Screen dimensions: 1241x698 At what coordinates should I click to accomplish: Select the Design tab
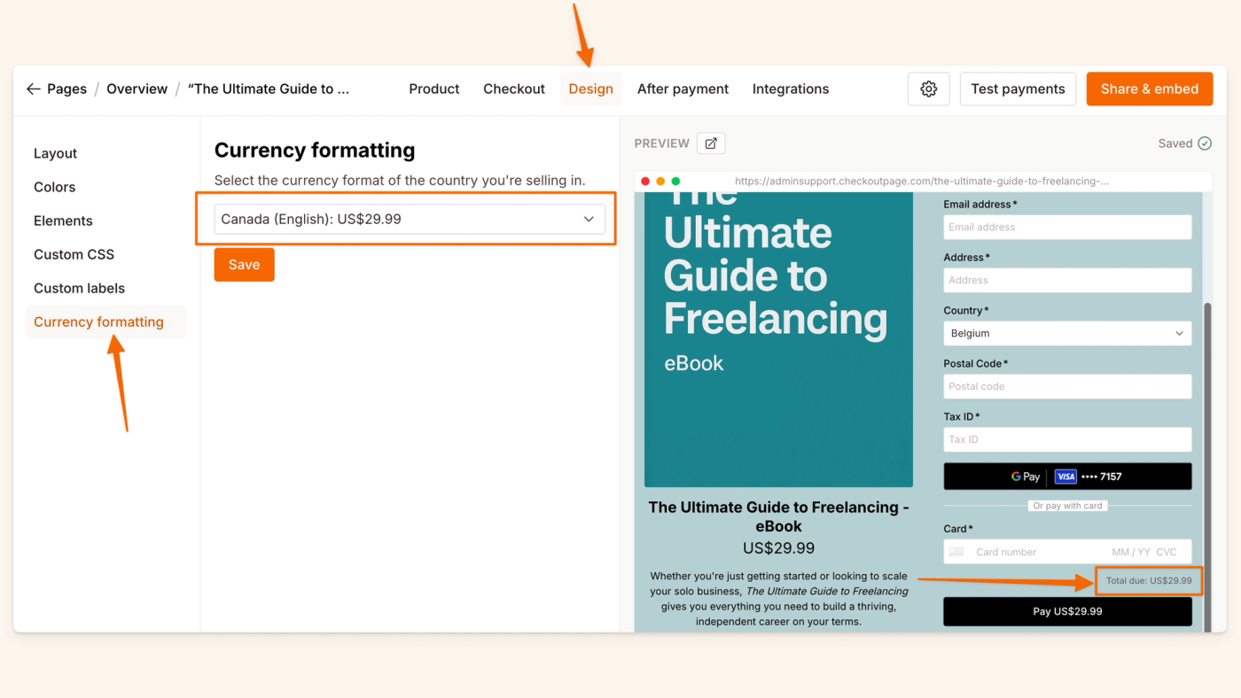coord(591,89)
